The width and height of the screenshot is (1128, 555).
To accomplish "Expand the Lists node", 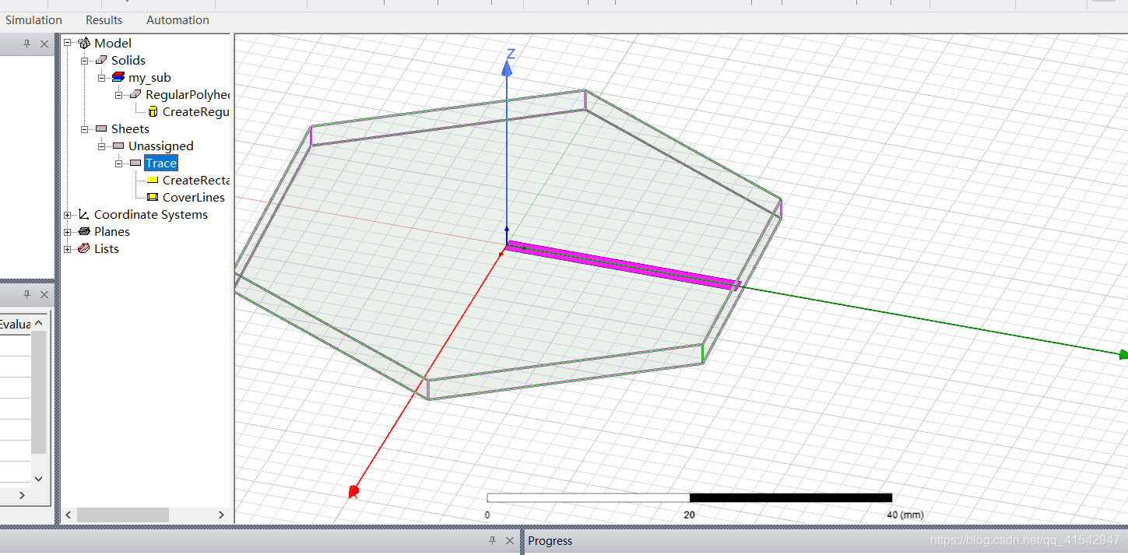I will (x=68, y=248).
